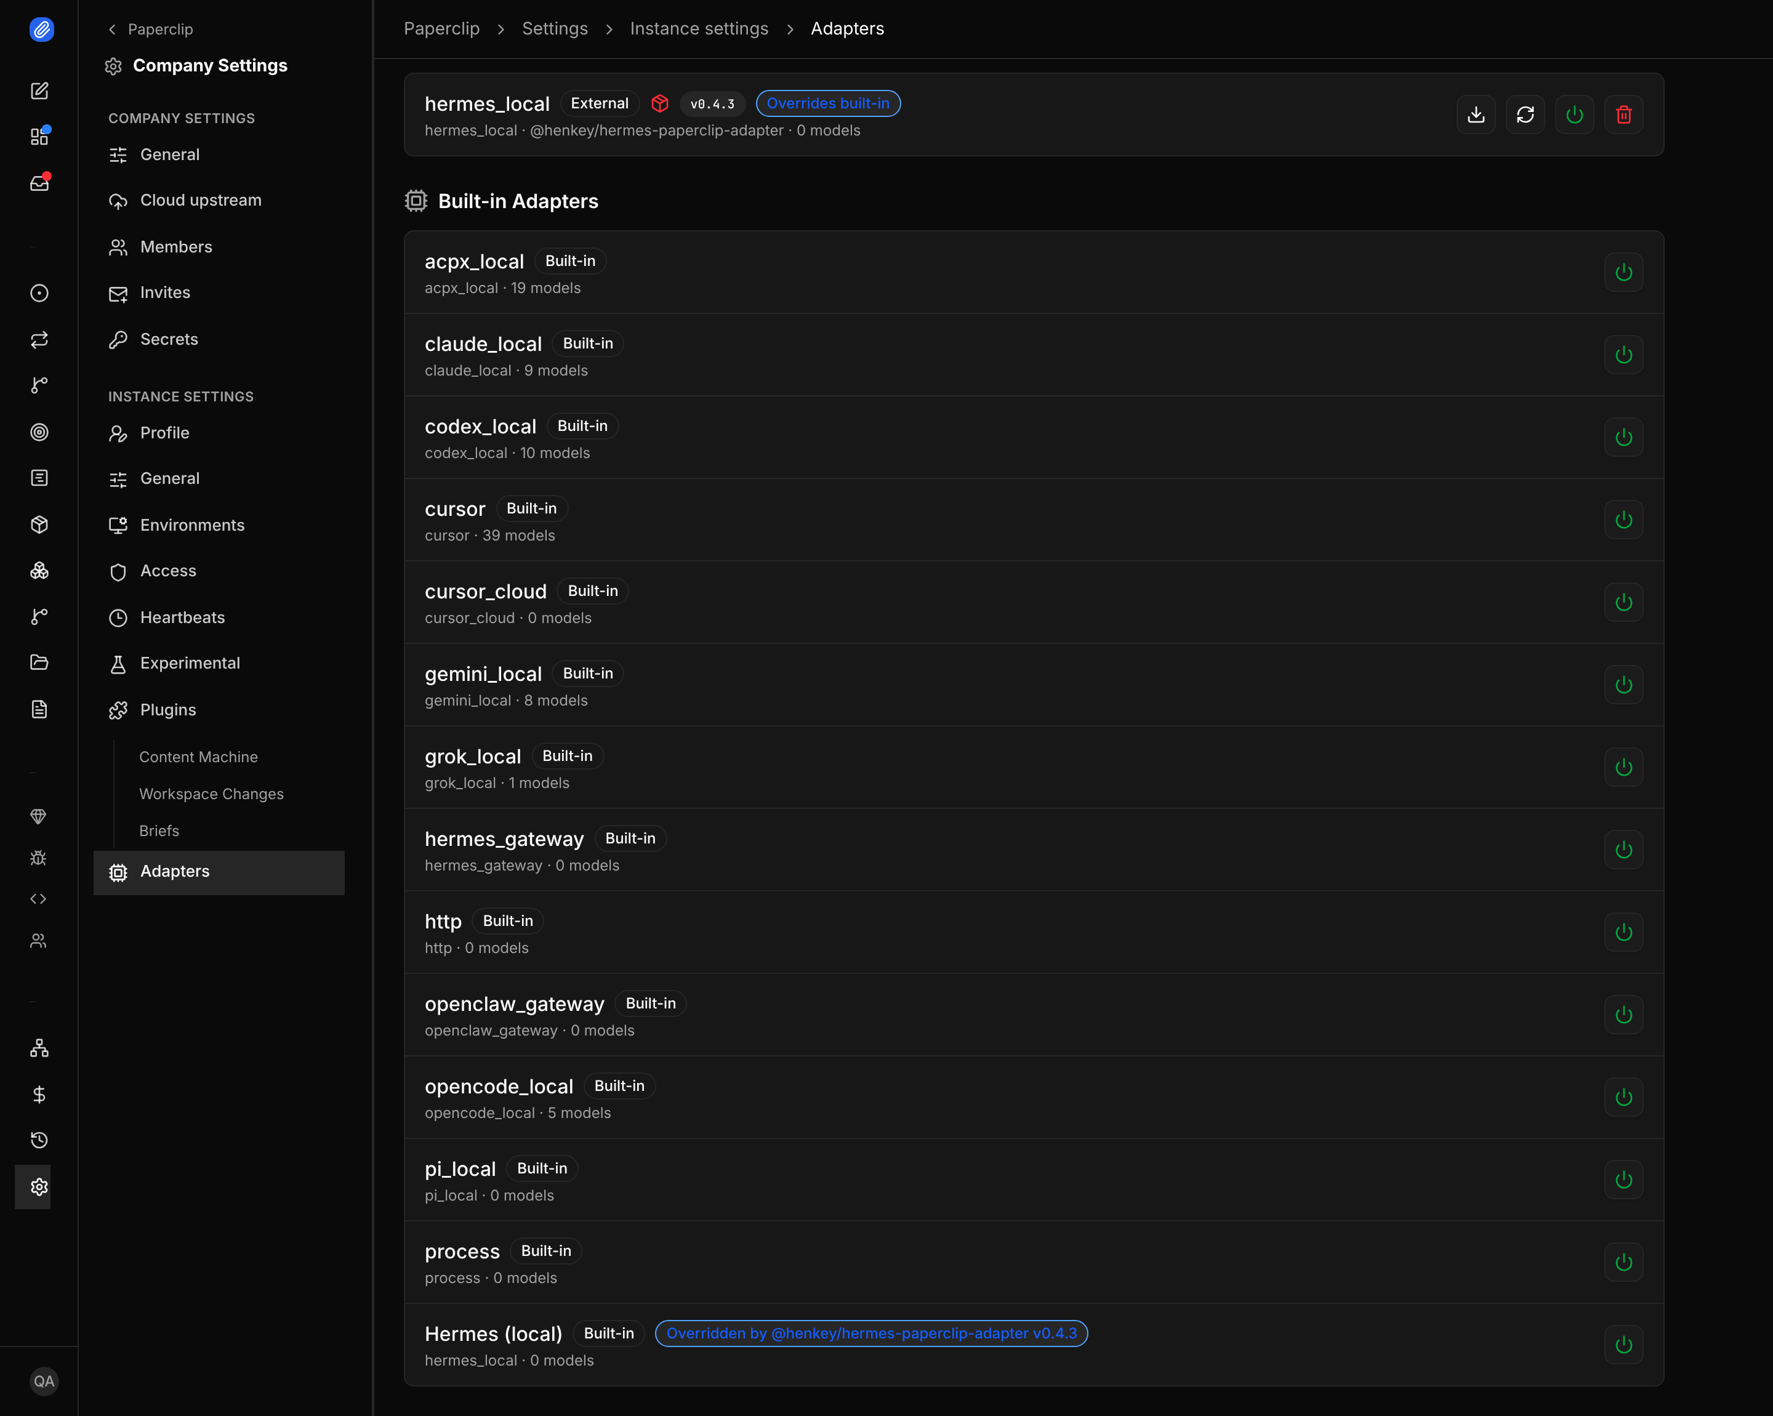Image resolution: width=1773 pixels, height=1416 pixels.
Task: Delete the external hermes_local adapter
Action: pos(1624,115)
